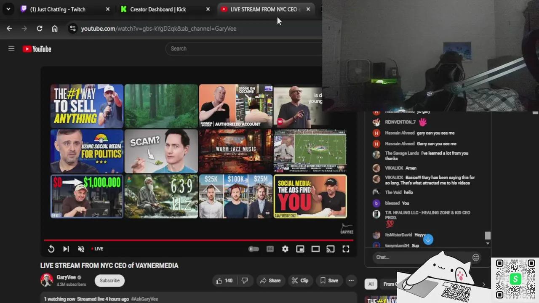Go forward with the browser arrow
Image resolution: width=539 pixels, height=303 pixels.
24,28
